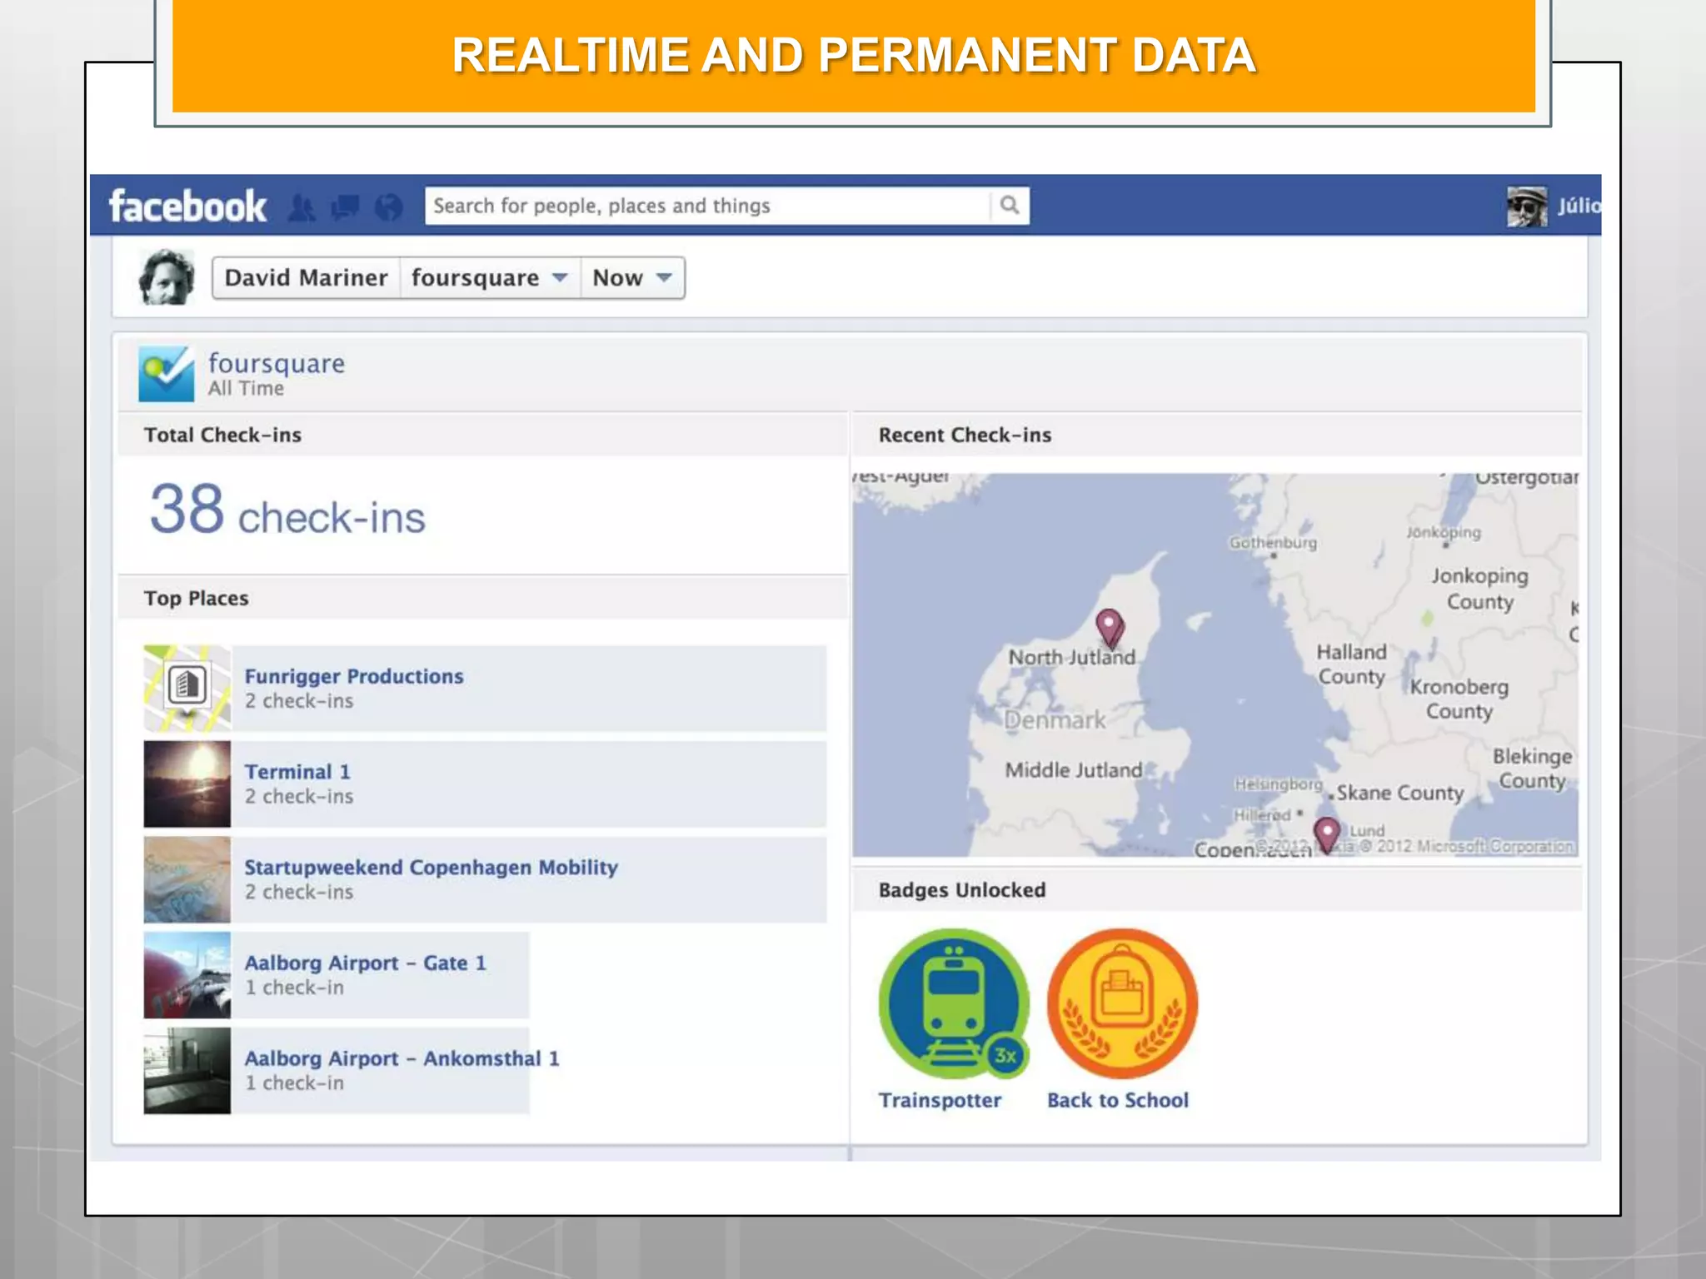The width and height of the screenshot is (1706, 1279).
Task: Click the foursquare app check icon
Action: tap(167, 374)
